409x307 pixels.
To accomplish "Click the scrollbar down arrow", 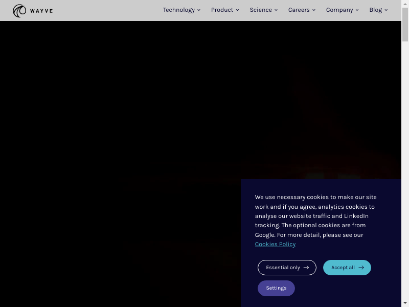I will pyautogui.click(x=405, y=303).
